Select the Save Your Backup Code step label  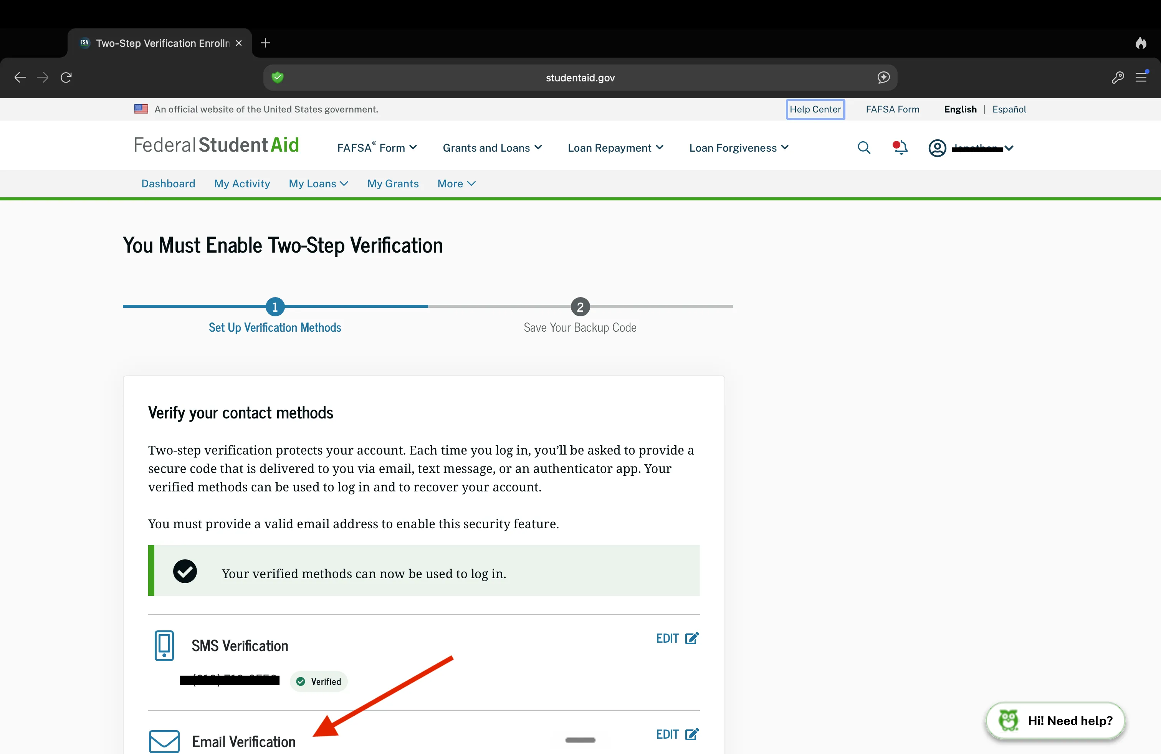coord(580,327)
